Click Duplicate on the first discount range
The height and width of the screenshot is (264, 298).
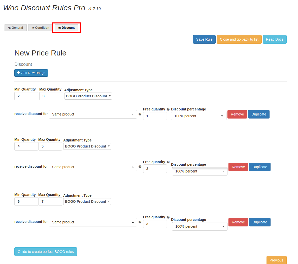coord(259,114)
